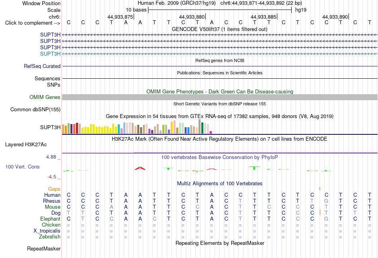This screenshot has width=378, height=258.
Task: Click the Common dbSNP(155) track label
Action: (35, 109)
